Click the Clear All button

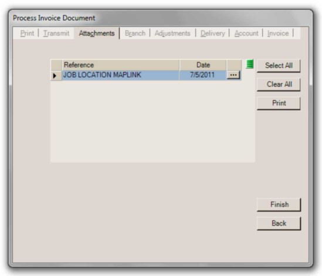[279, 84]
